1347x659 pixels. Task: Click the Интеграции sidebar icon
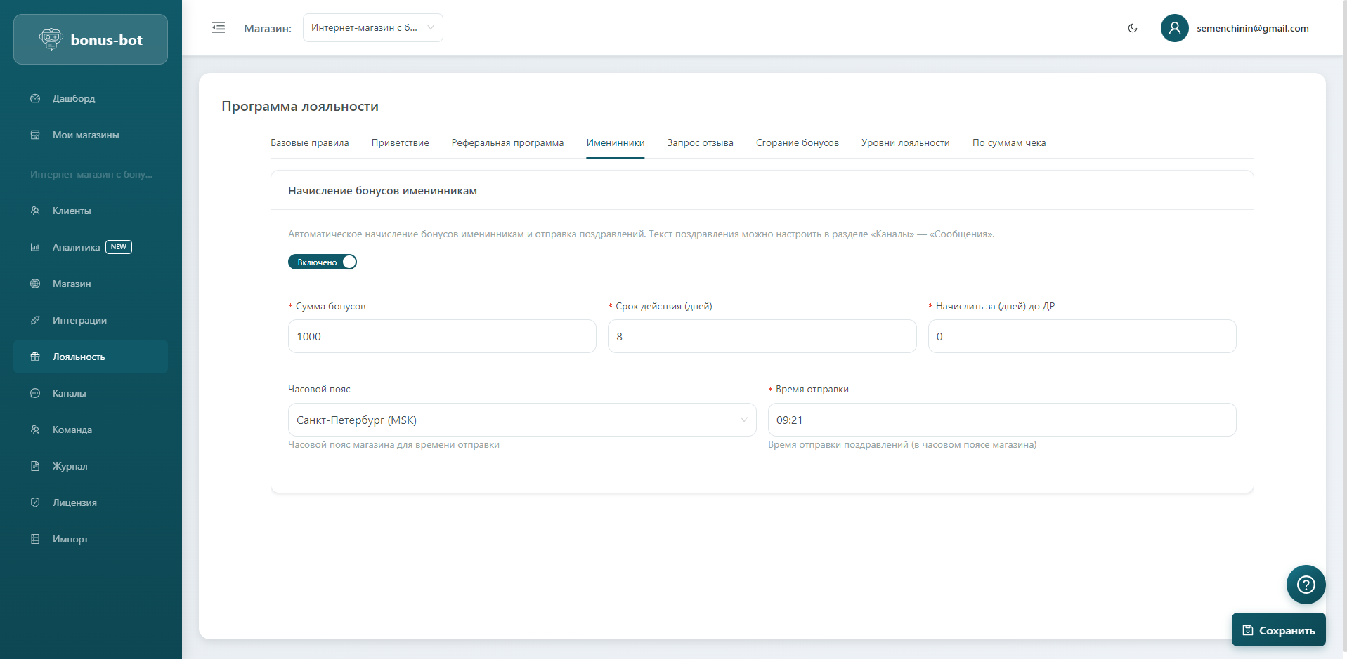click(x=35, y=320)
